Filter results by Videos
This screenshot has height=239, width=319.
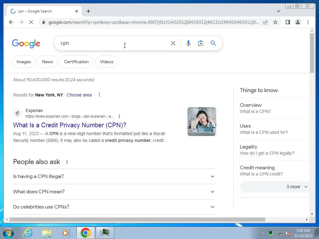(x=107, y=62)
